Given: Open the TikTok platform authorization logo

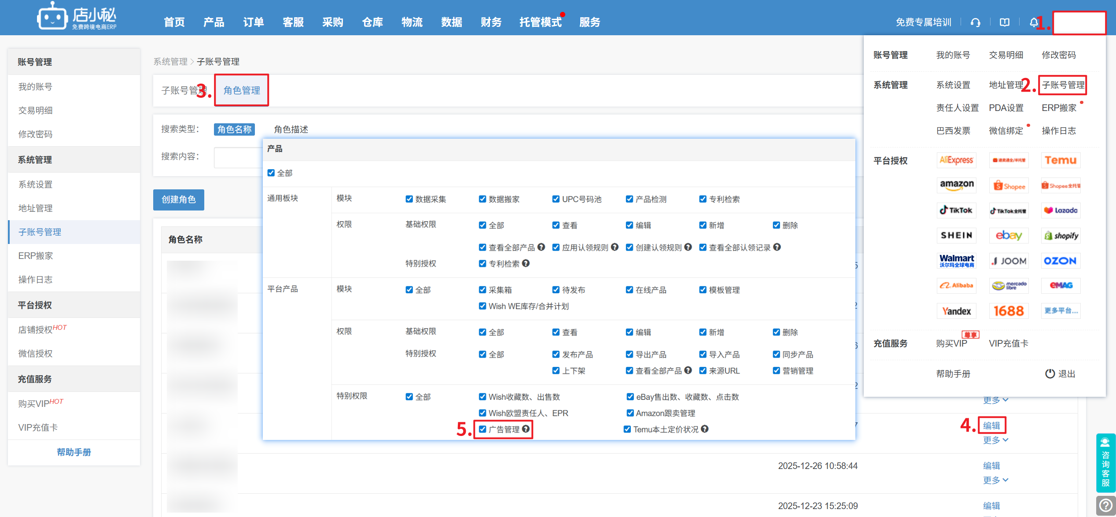Looking at the screenshot, I should [956, 210].
